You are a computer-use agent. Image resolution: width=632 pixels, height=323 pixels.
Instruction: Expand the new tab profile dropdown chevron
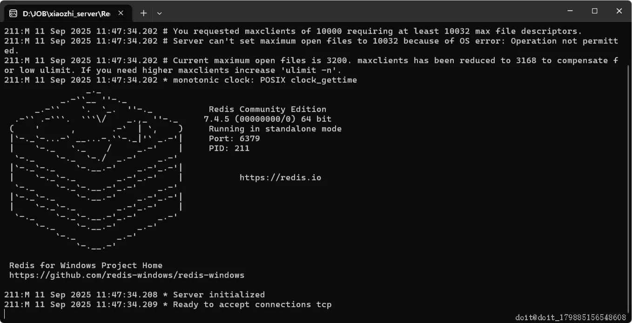159,13
